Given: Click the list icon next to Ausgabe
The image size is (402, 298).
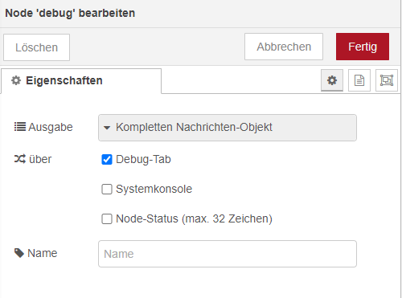Looking at the screenshot, I should (20, 127).
